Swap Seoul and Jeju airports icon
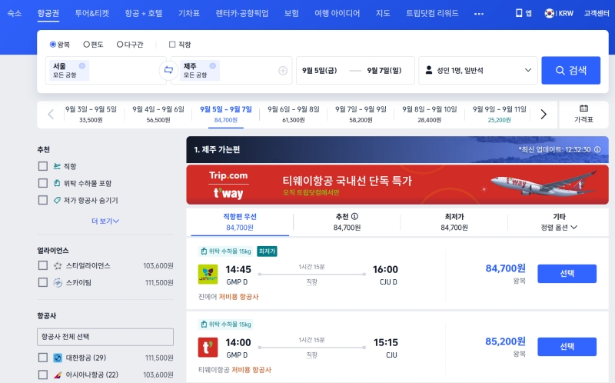Screen dimensions: 615x383 [x=168, y=71]
